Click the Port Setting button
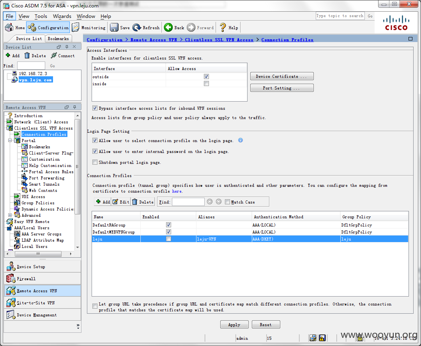 [282, 88]
